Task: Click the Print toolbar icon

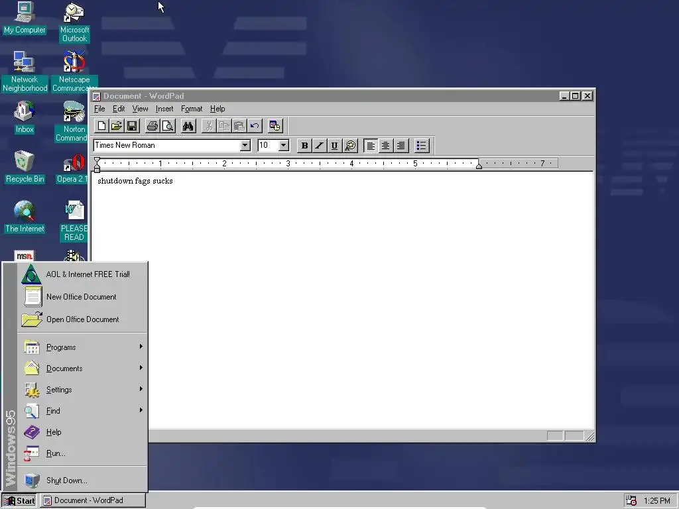Action: pos(152,126)
